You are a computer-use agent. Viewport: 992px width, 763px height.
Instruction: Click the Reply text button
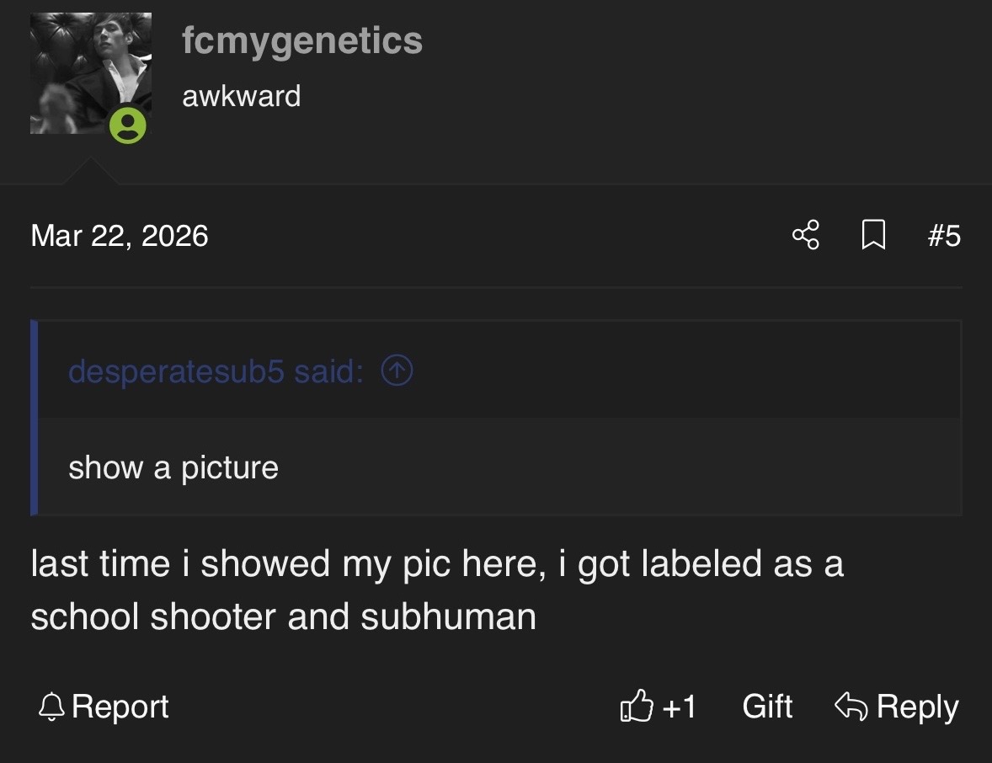917,706
